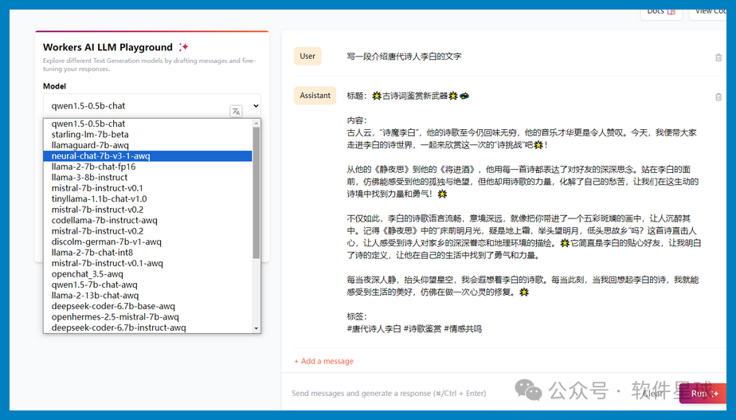Select llama-2-7b-chat-int8 model
Screen dimensions: 736x420
(x=147, y=253)
